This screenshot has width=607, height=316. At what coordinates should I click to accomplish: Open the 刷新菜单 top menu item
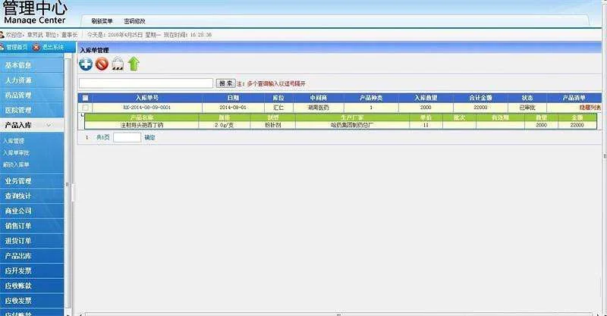tap(102, 21)
